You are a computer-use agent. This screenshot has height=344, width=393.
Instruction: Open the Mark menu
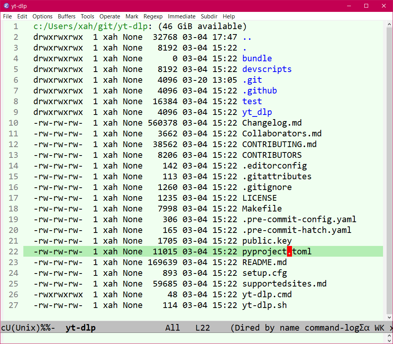coord(132,16)
